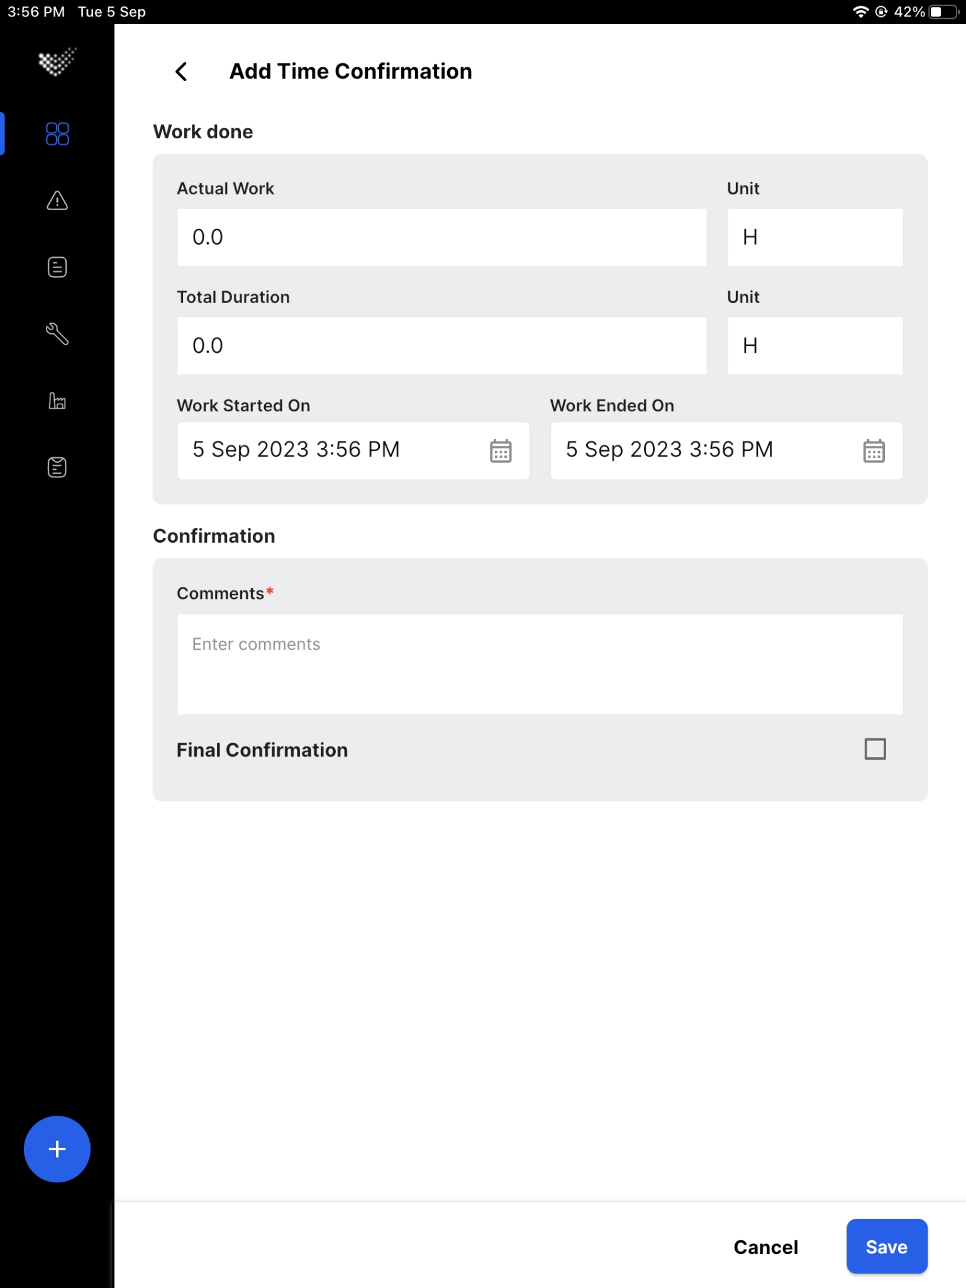Viewport: 966px width, 1288px height.
Task: Tick the Final Confirmation checkbox
Action: pyautogui.click(x=875, y=749)
